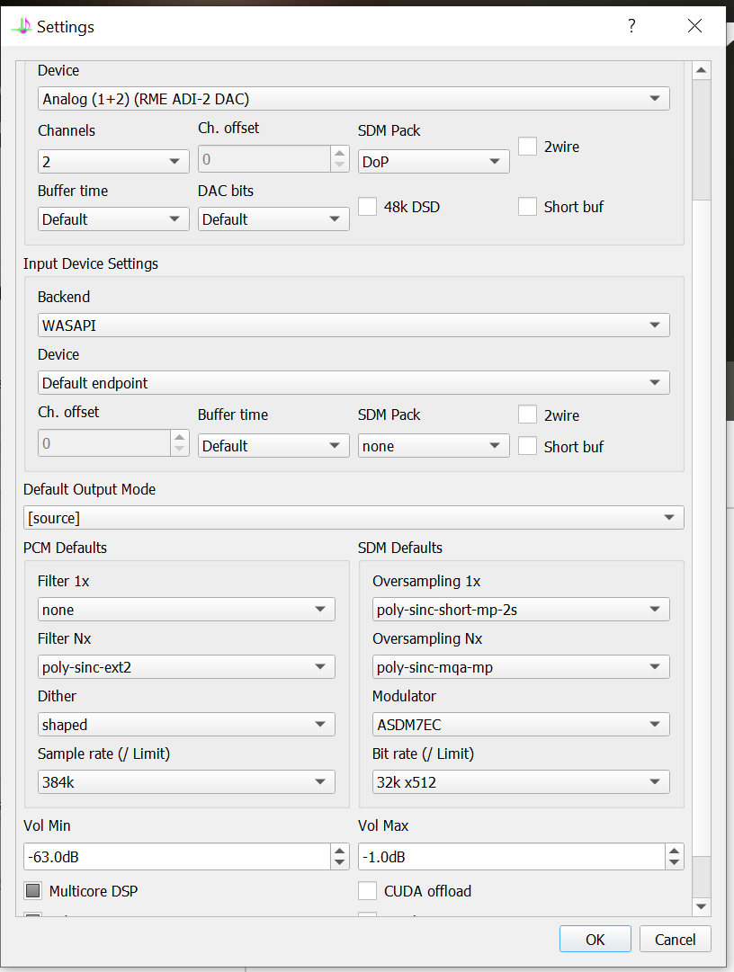This screenshot has width=734, height=972.
Task: Click scrollbar down arrow
Action: [701, 906]
